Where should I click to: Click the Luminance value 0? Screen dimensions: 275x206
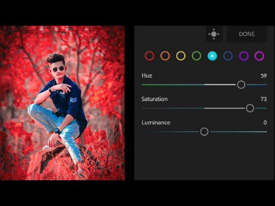tap(265, 122)
